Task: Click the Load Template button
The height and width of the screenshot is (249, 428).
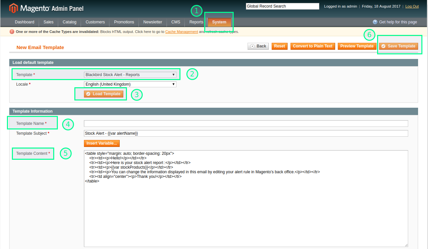Action: point(104,94)
